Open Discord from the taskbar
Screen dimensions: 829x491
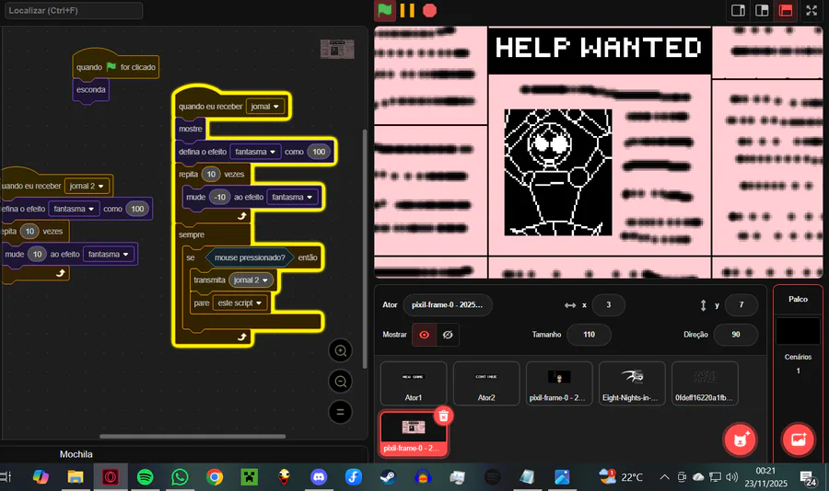[x=319, y=477]
